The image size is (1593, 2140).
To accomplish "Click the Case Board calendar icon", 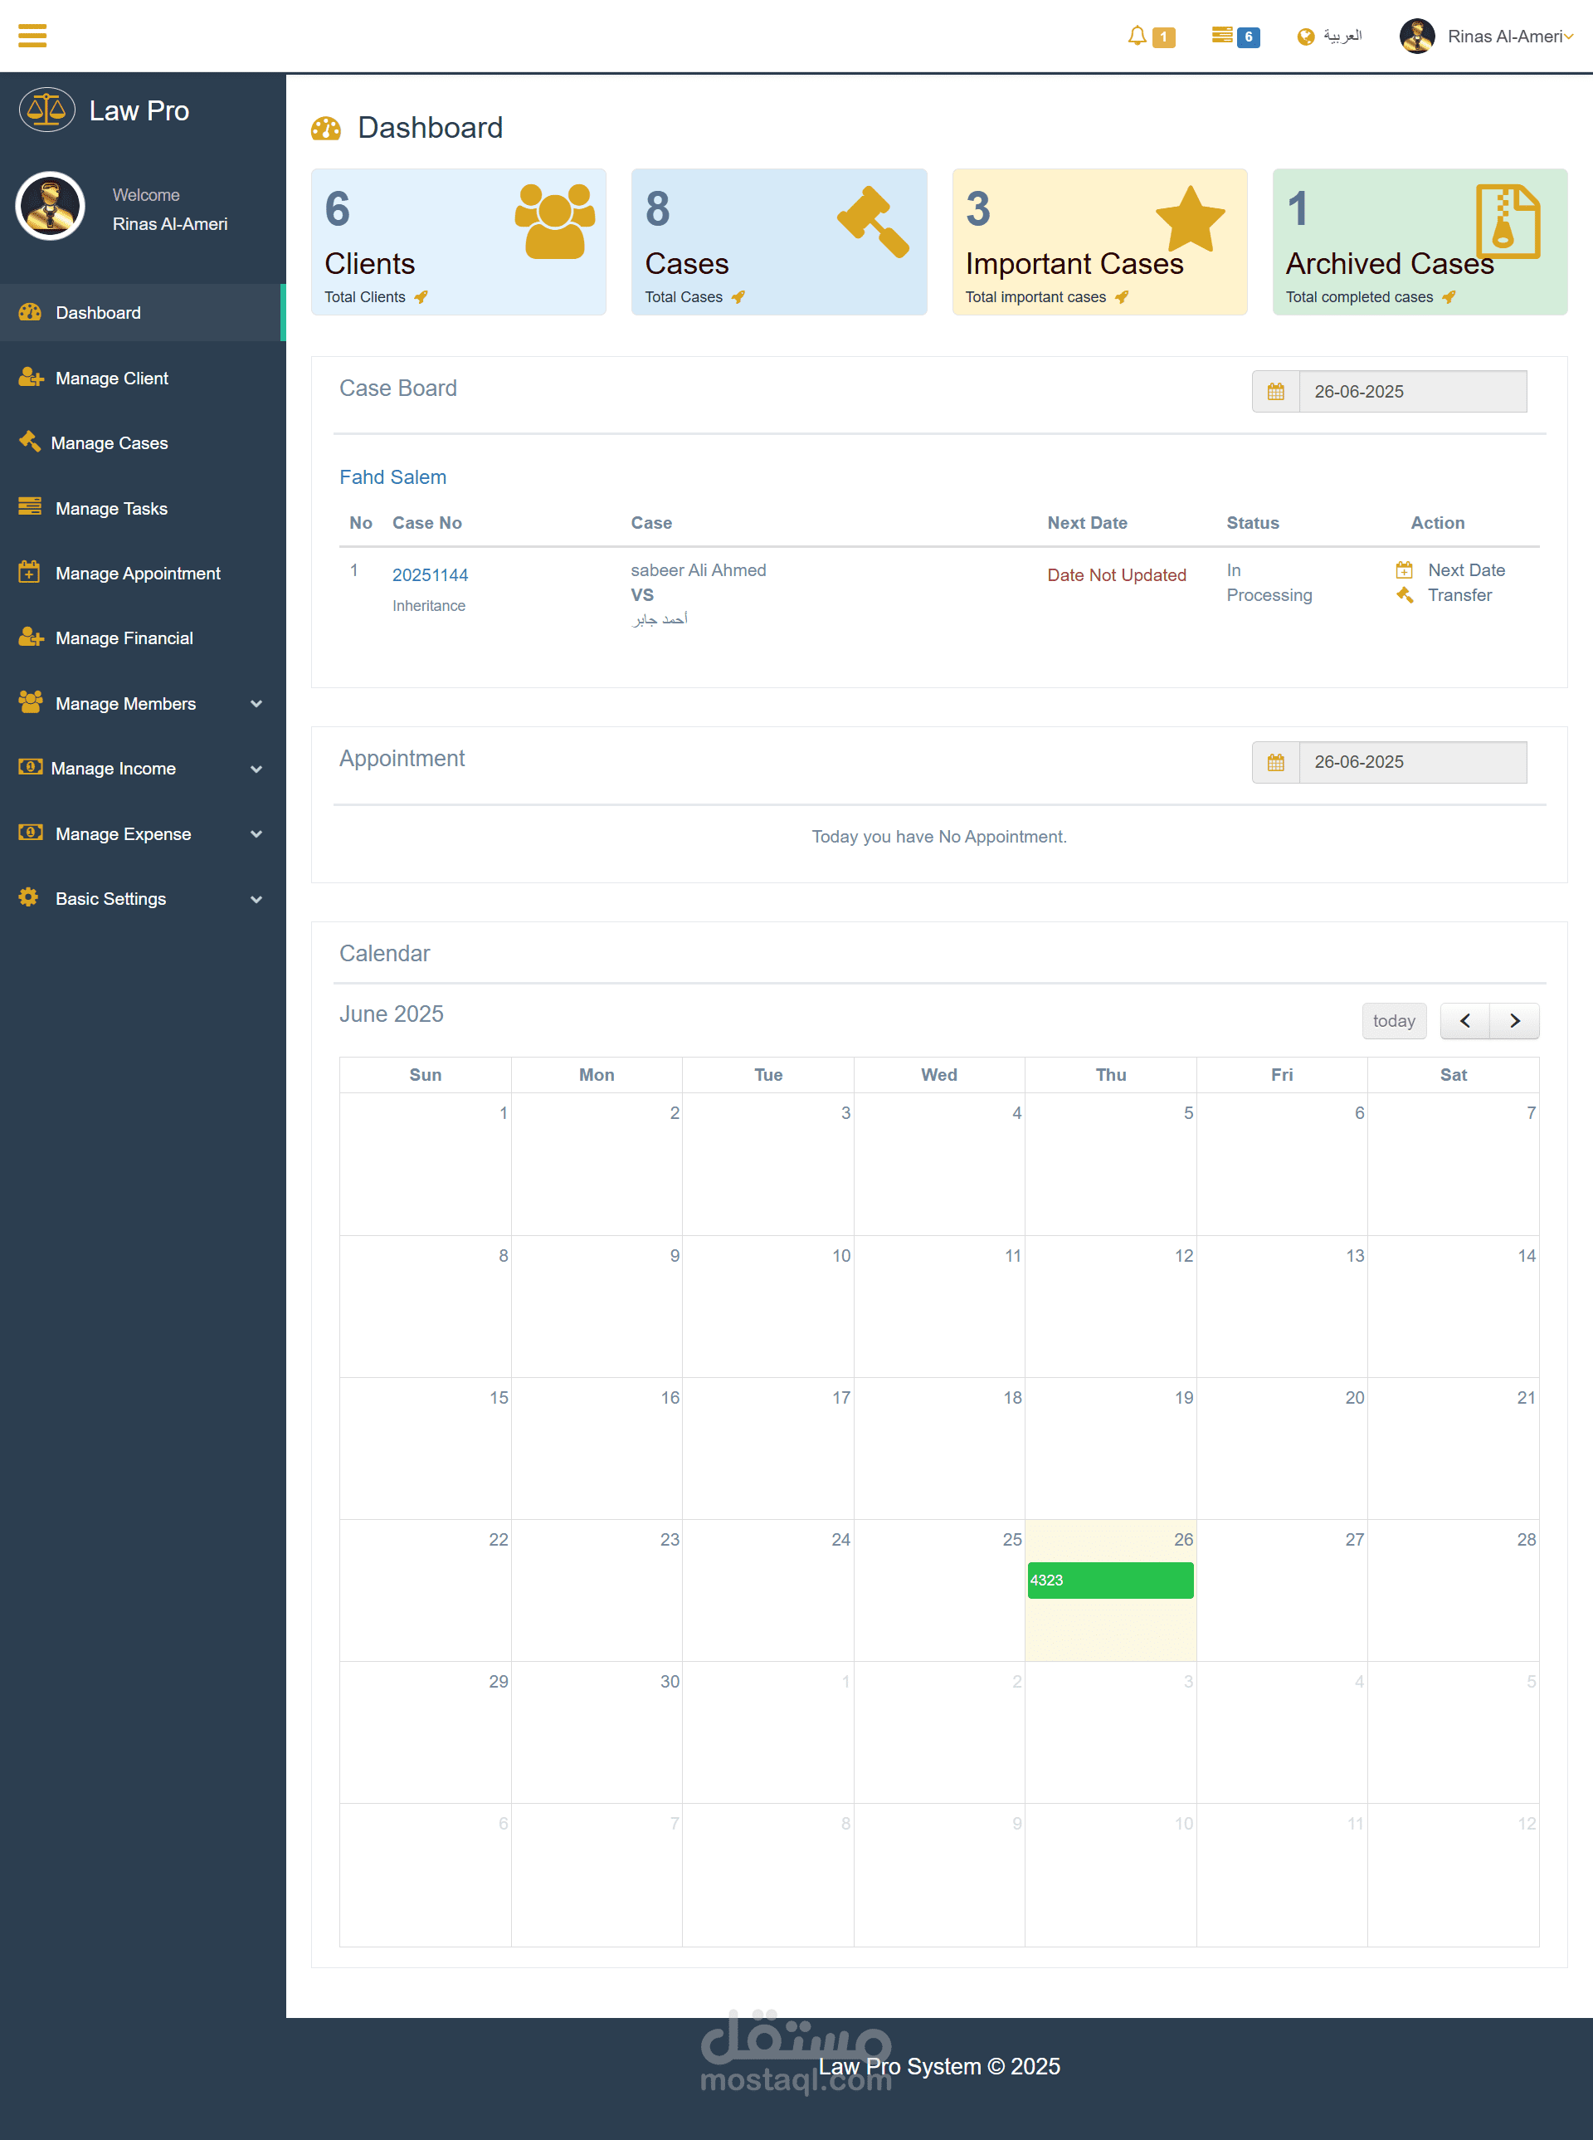I will 1274,392.
